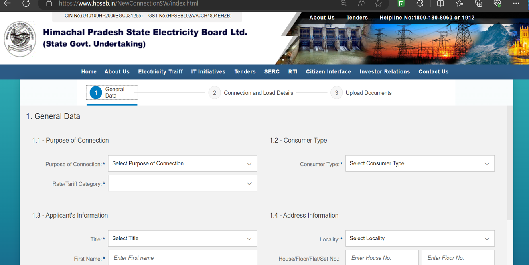Open the Select Title dropdown
Viewport: 529px width, 265px height.
pyautogui.click(x=182, y=238)
